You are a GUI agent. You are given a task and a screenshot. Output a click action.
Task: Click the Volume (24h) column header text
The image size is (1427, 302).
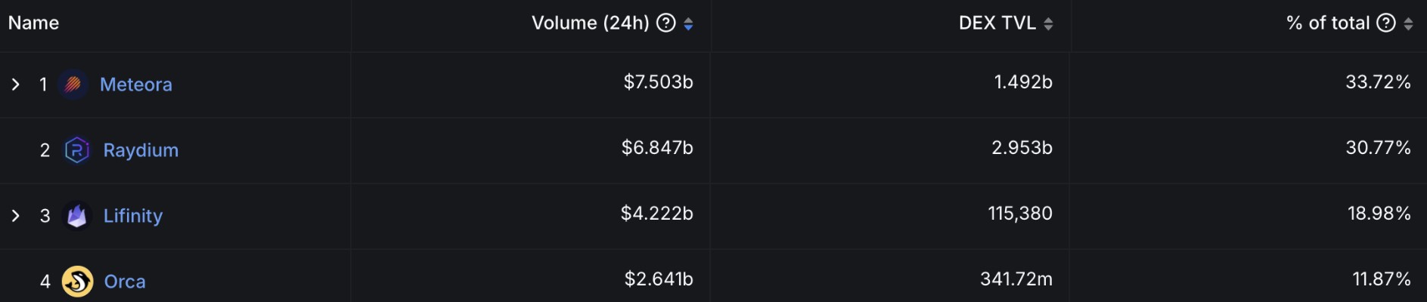click(590, 23)
